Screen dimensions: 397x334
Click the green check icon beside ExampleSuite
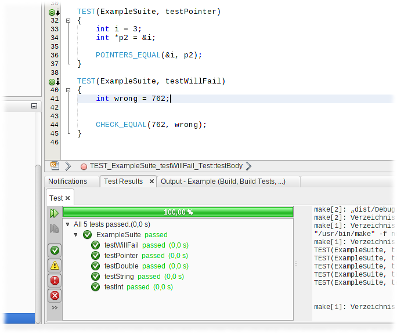pyautogui.click(x=87, y=235)
